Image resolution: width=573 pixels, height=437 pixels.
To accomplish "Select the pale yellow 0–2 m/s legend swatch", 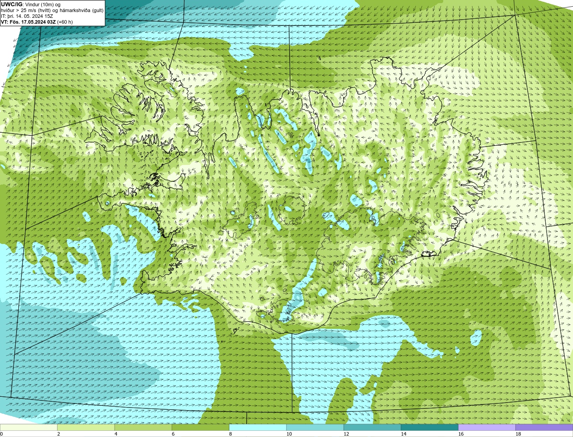I will click(29, 427).
